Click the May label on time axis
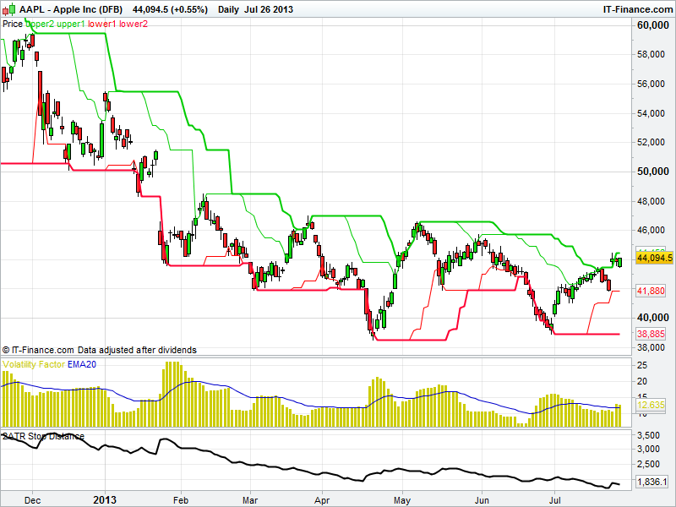Viewport: 676px width, 507px height. coord(402,500)
